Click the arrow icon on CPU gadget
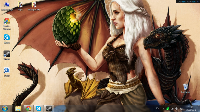 click(x=198, y=1)
